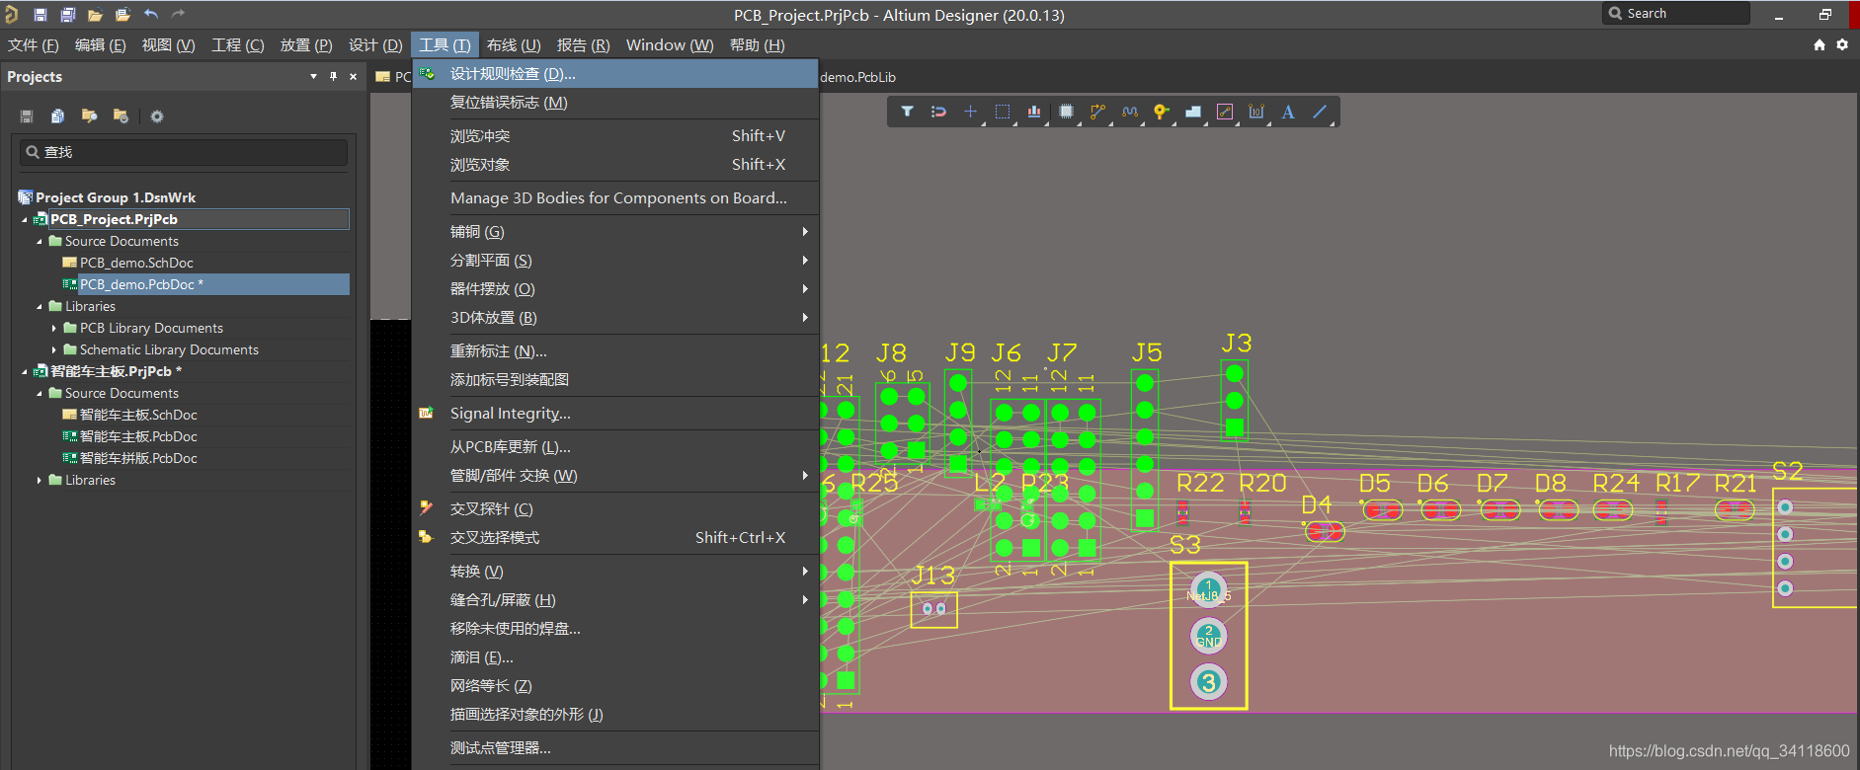
Task: Open the Window (W) menu
Action: coord(670,44)
